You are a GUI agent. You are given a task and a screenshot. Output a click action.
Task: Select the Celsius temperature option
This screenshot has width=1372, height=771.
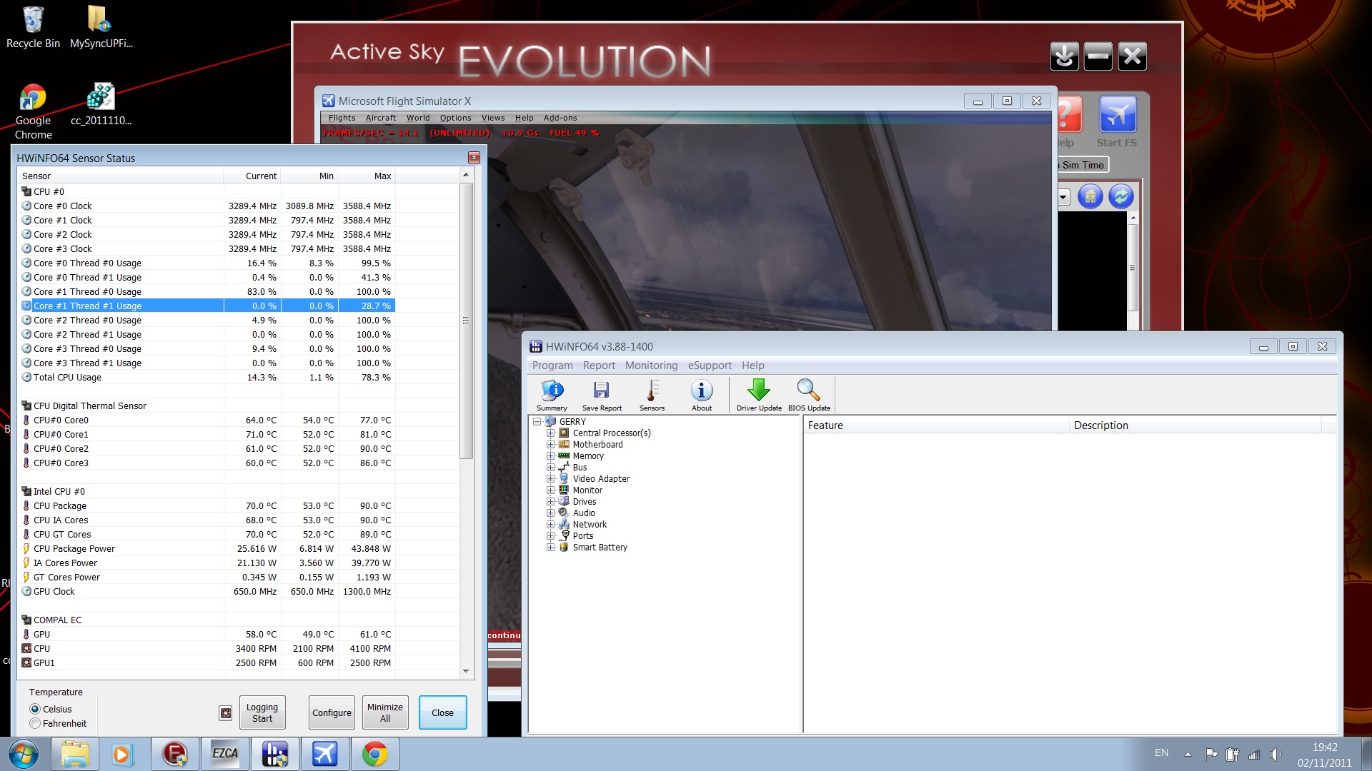tap(35, 709)
